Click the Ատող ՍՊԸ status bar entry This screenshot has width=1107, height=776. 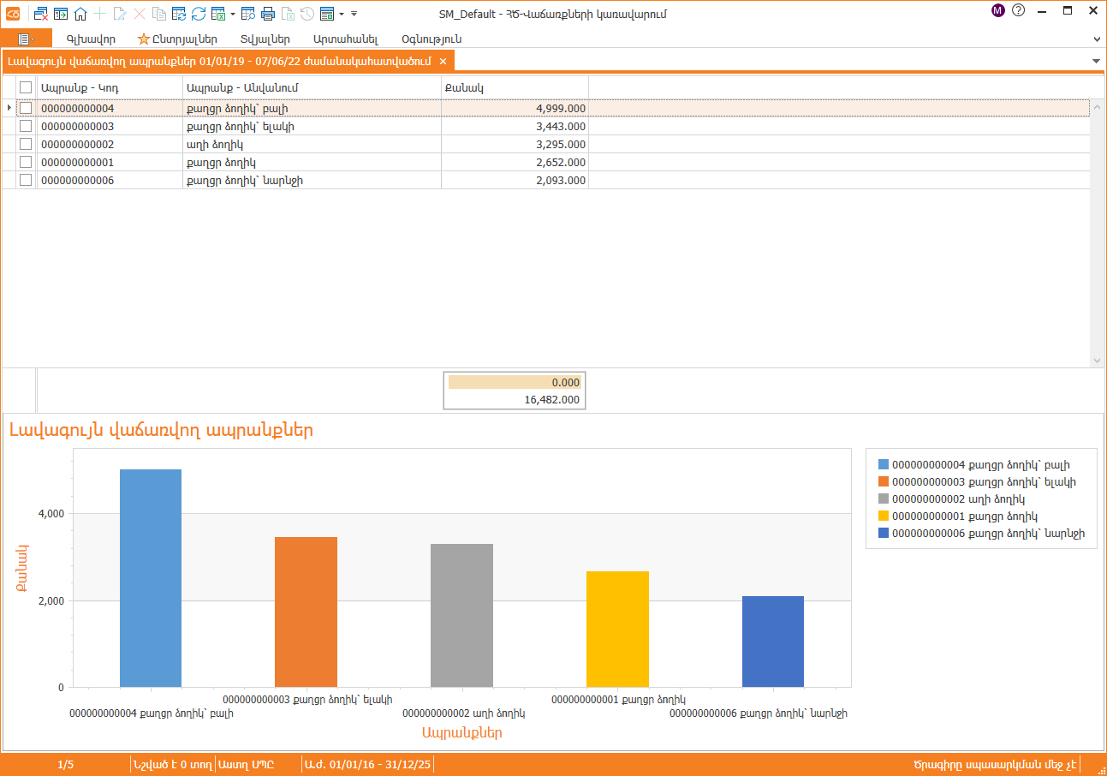pyautogui.click(x=247, y=764)
